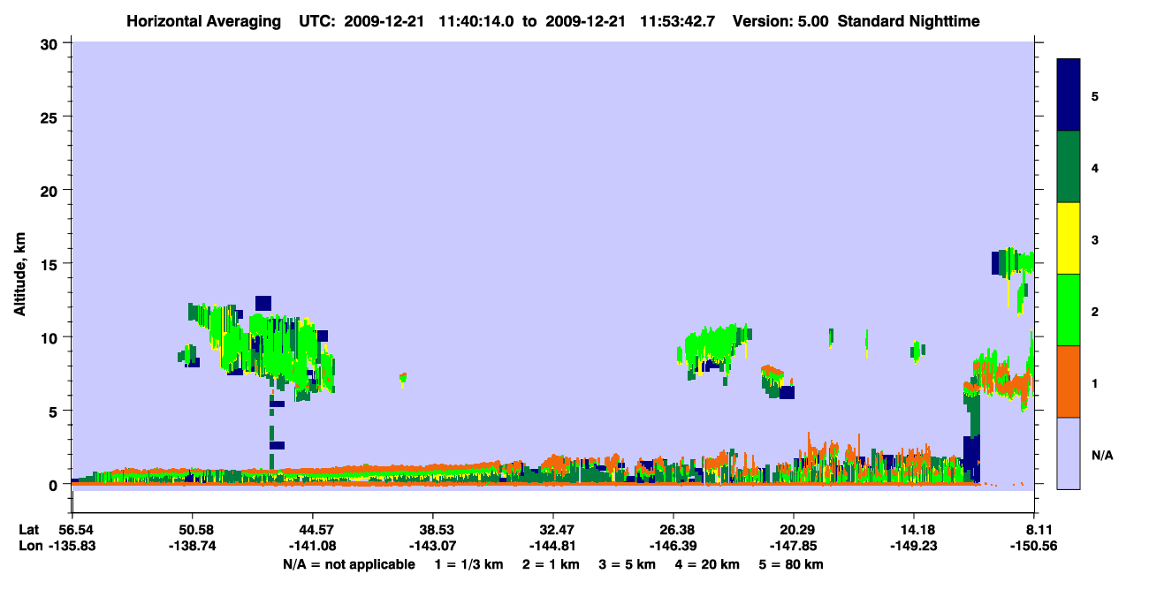The height and width of the screenshot is (589, 1149).
Task: Click the y-axis tick label 0
Action: [55, 484]
